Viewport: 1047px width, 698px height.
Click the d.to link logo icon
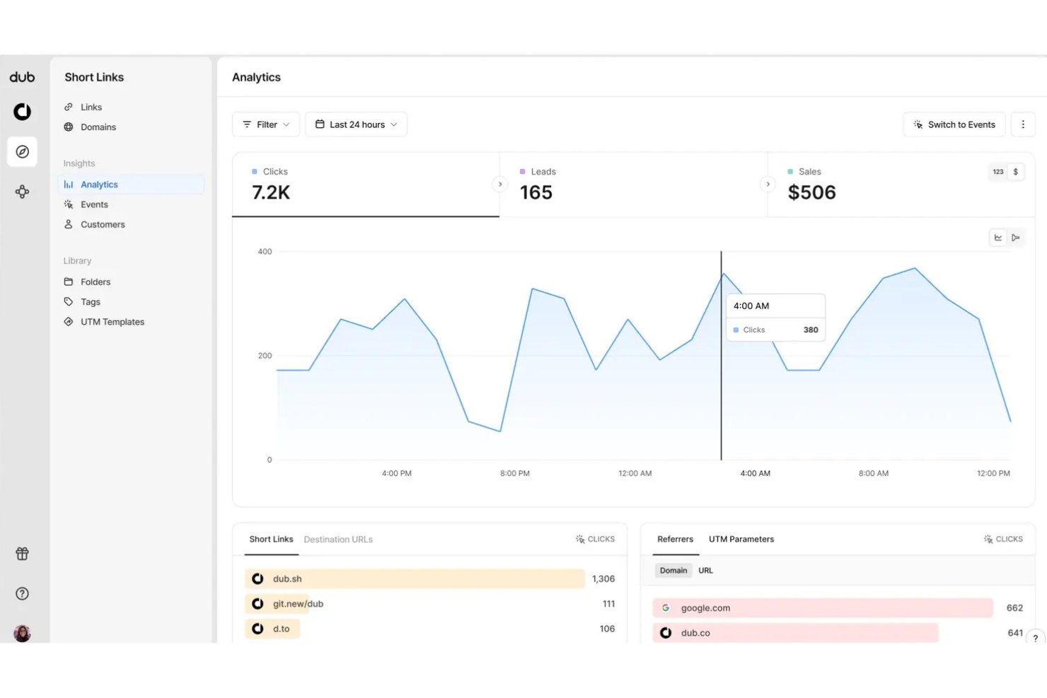click(x=258, y=629)
